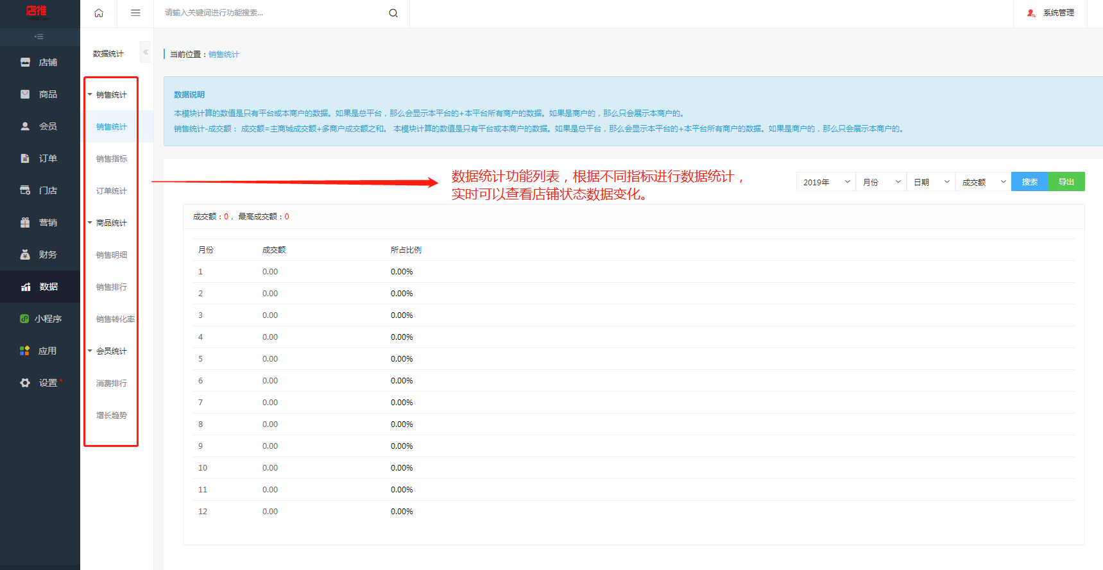Image resolution: width=1103 pixels, height=570 pixels.
Task: Collapse the 数据统计 submenu panel arrow
Action: pos(146,52)
